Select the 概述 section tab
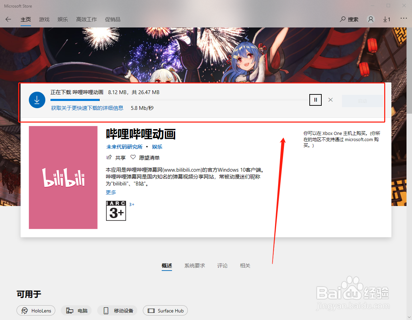The image size is (412, 320). (x=167, y=265)
